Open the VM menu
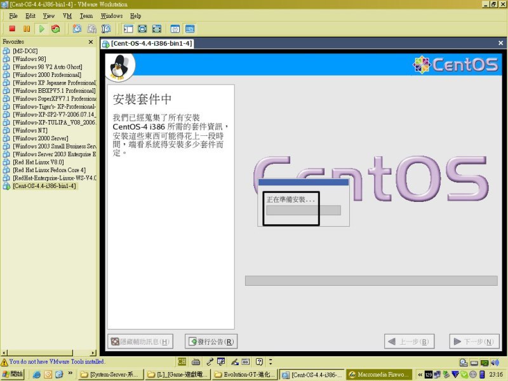Screen dimensions: 508x381 tap(67, 16)
